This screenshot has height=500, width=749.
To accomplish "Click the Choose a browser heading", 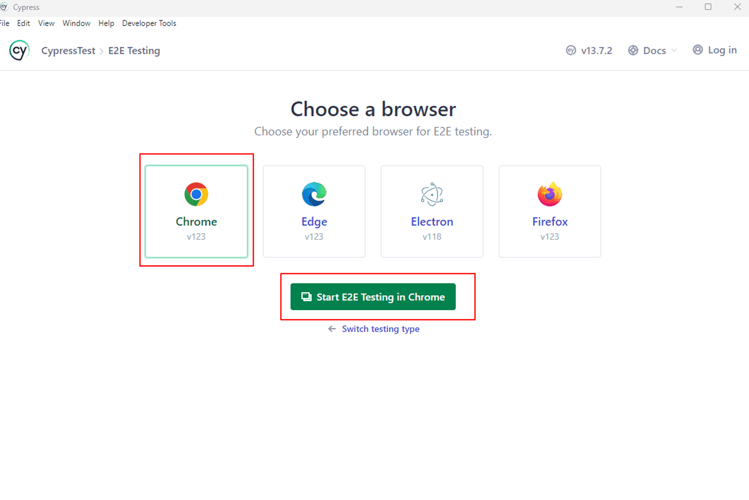I will point(373,109).
